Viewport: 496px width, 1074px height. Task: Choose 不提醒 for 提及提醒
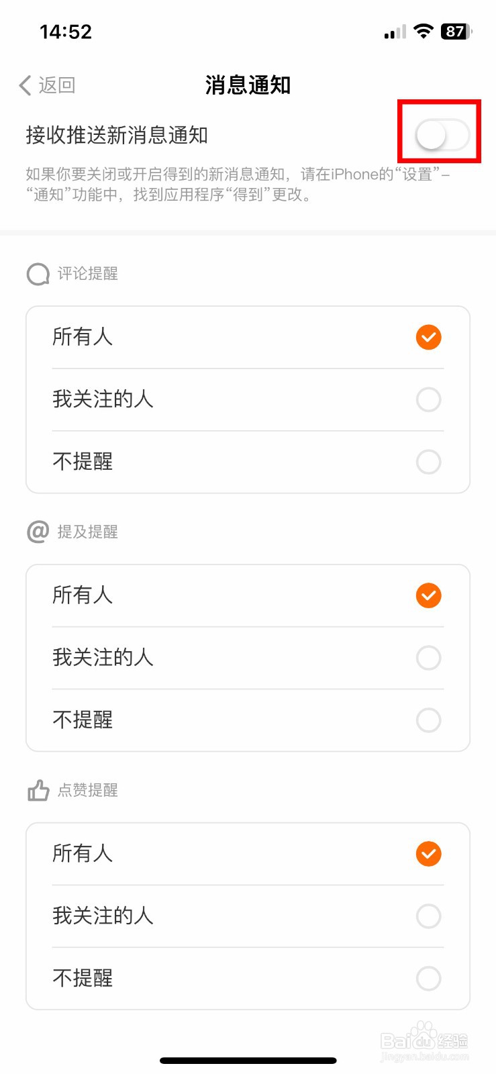[428, 720]
